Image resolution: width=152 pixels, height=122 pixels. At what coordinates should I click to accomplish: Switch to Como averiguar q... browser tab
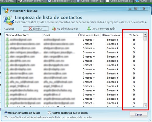[119, 1]
